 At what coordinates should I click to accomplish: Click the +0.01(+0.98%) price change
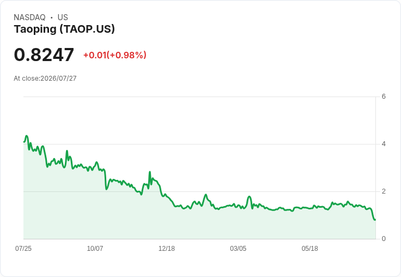coord(115,55)
